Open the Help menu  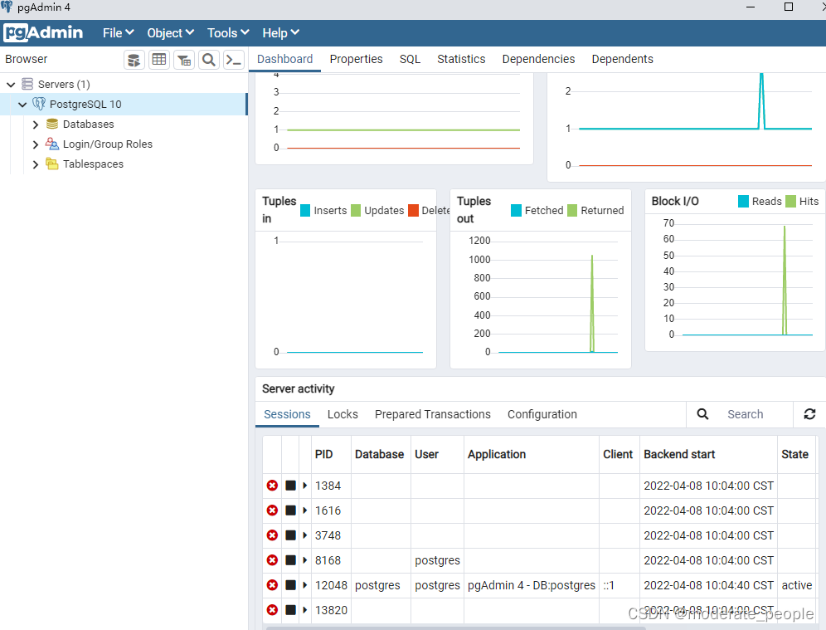(281, 32)
